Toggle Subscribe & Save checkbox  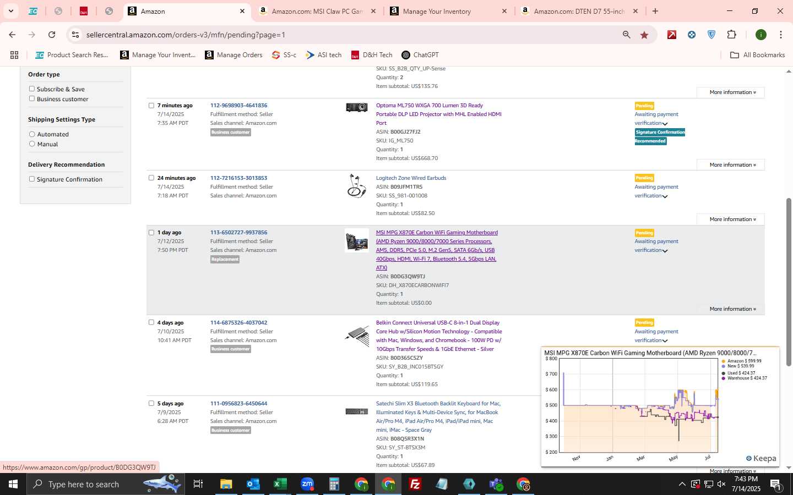(x=32, y=89)
